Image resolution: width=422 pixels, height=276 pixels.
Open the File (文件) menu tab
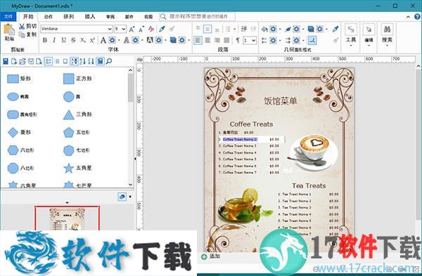tap(8, 16)
